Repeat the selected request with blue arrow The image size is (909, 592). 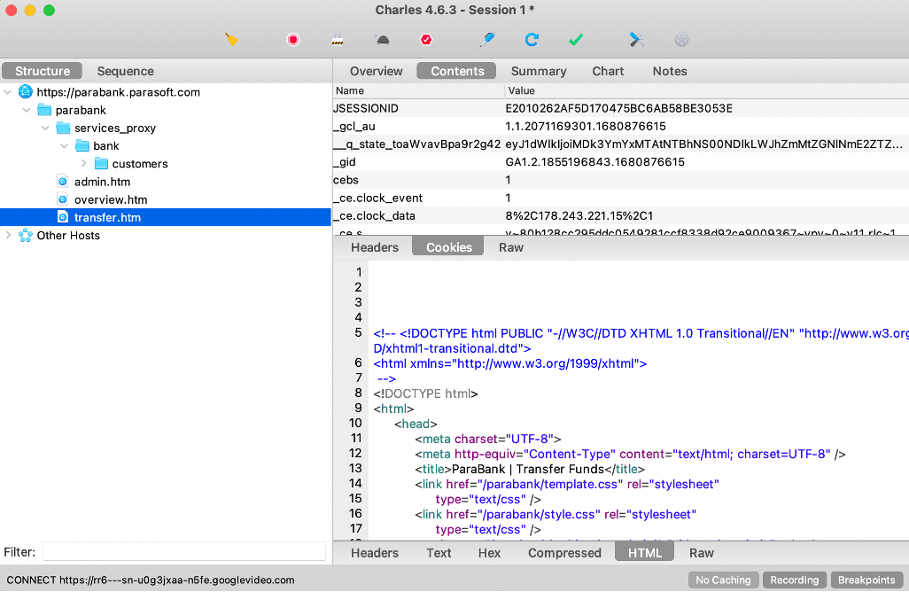click(532, 40)
